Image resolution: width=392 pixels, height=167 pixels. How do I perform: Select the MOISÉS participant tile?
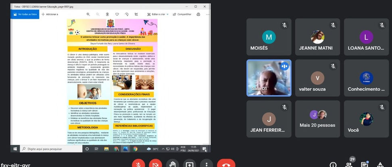point(269,37)
